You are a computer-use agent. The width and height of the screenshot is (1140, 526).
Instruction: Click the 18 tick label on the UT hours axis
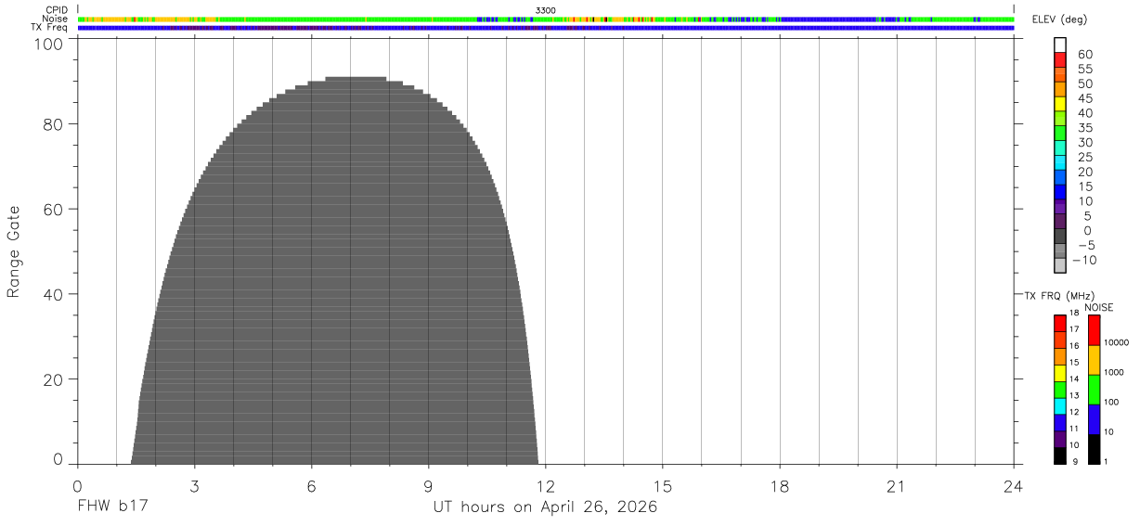point(779,487)
